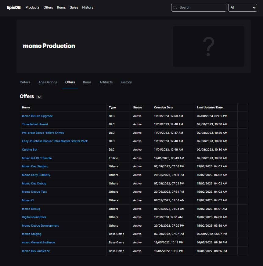Open the All filter dropdown
This screenshot has width=263, height=266.
243,8
